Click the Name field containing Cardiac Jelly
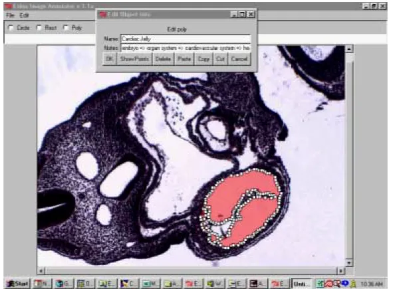The height and width of the screenshot is (289, 393). pyautogui.click(x=186, y=39)
